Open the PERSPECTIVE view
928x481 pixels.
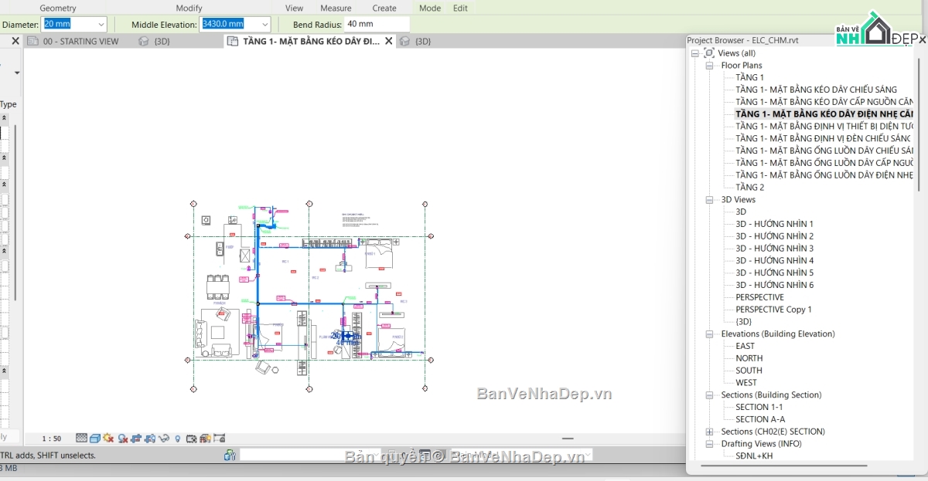point(759,297)
